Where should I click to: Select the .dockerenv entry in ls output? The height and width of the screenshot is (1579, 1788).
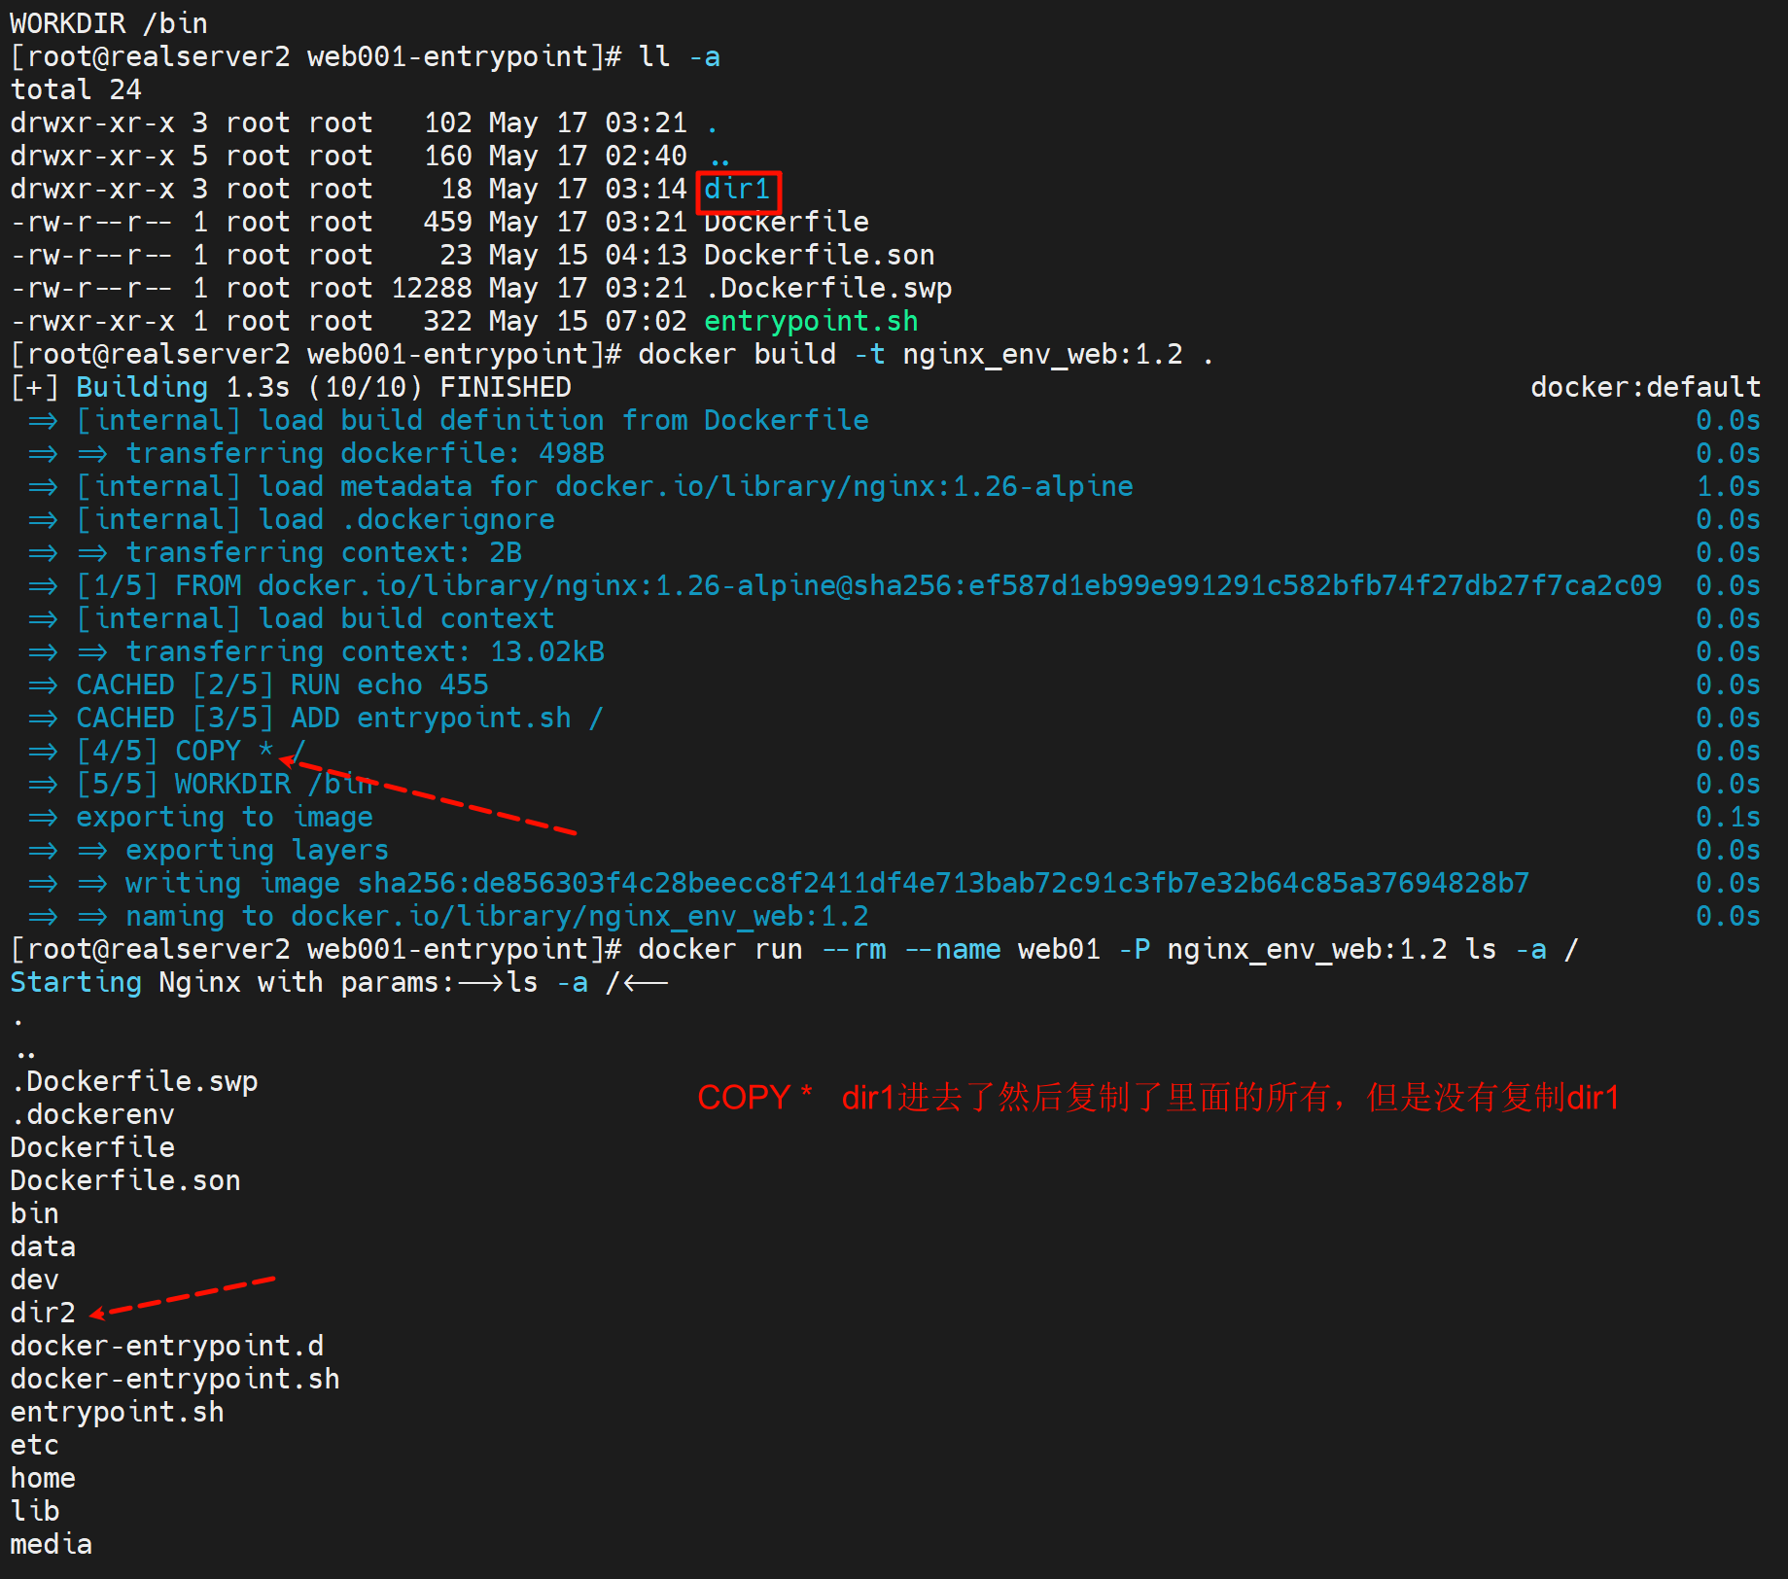pos(92,1114)
